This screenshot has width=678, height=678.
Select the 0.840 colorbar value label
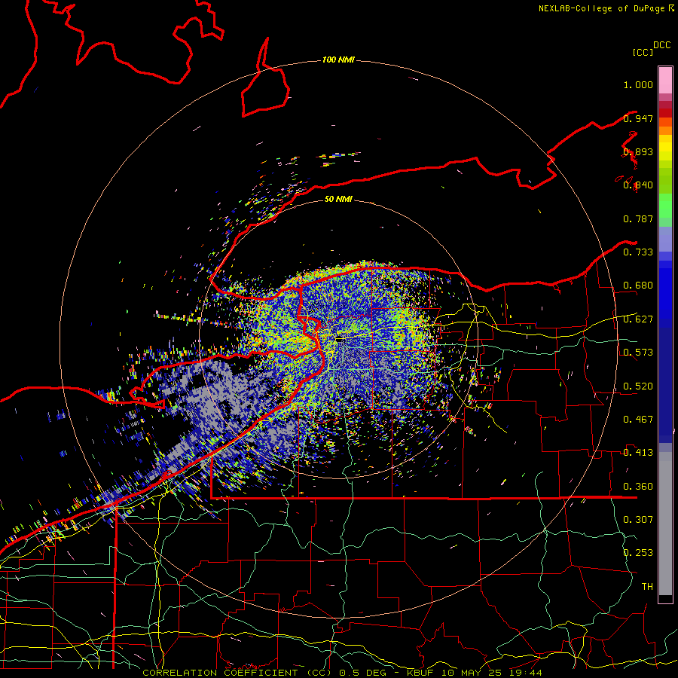tap(638, 185)
